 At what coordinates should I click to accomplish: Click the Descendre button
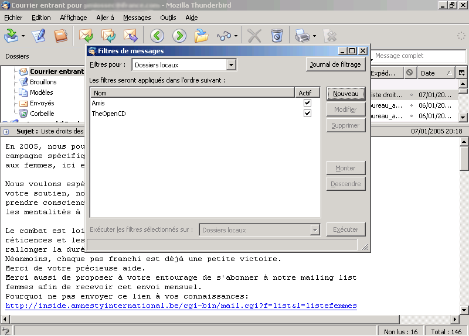pos(346,184)
